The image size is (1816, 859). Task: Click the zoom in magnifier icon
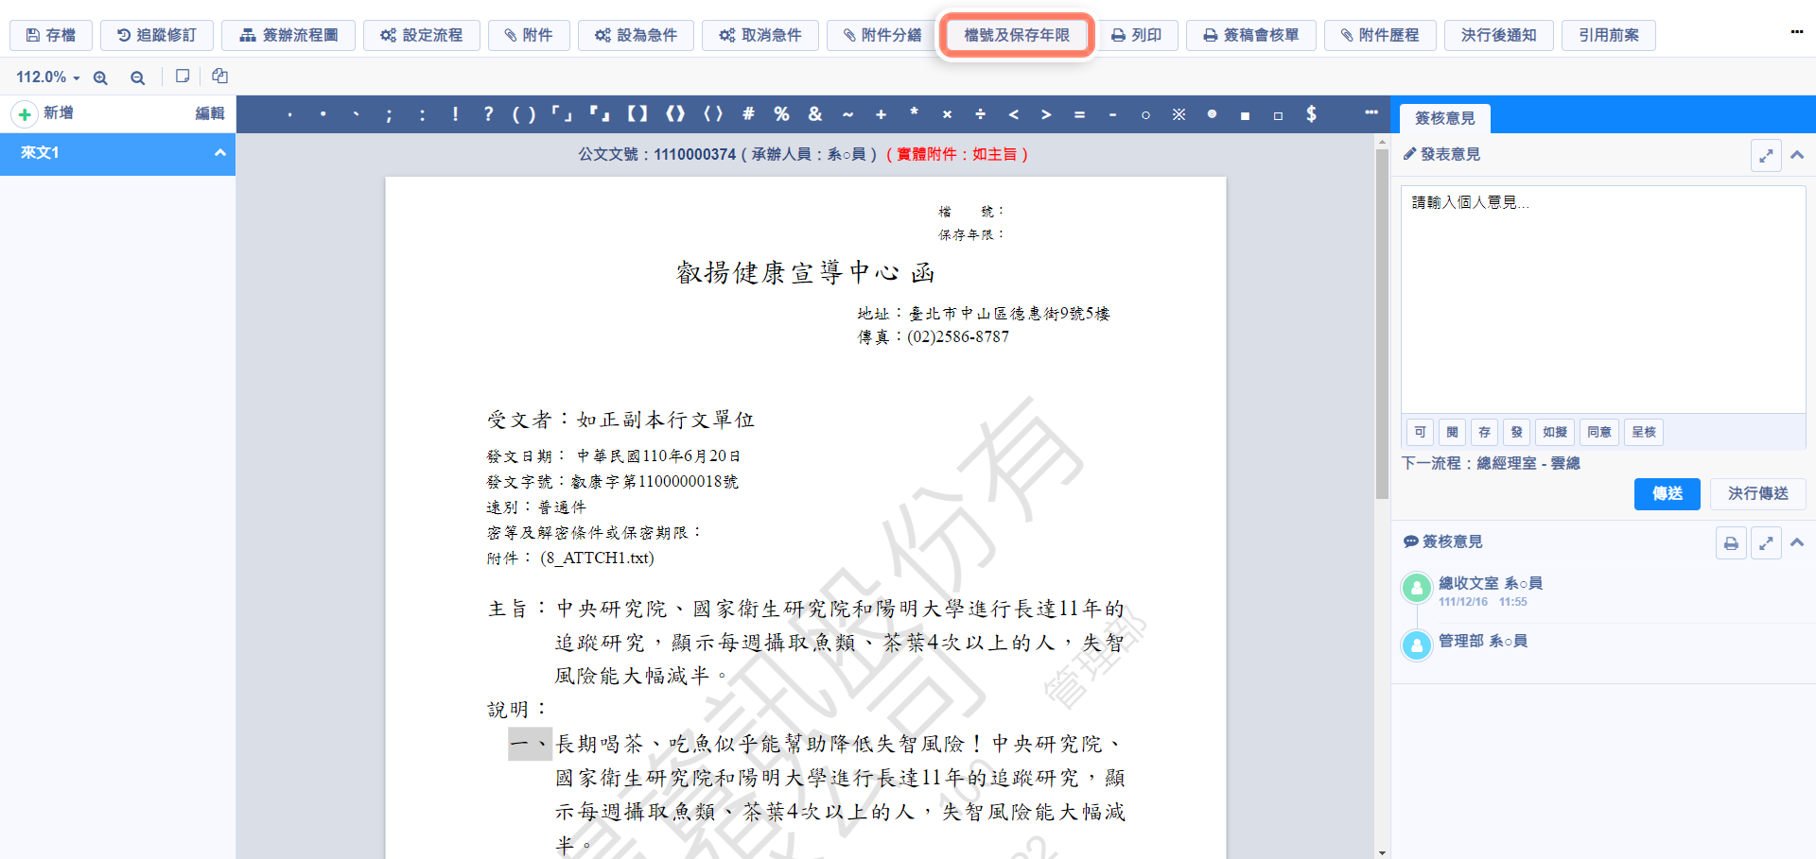point(100,77)
